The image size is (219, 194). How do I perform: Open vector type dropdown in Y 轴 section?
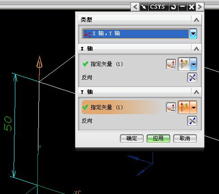point(194,108)
